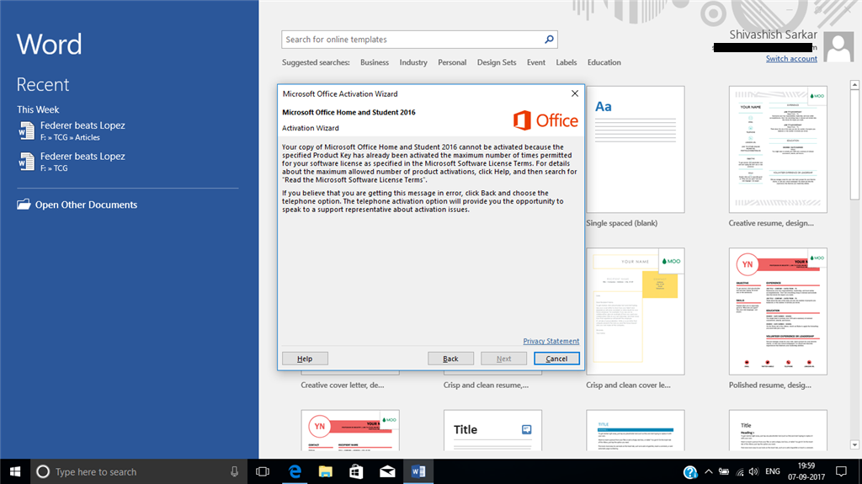862x484 pixels.
Task: Select the Labels suggested search
Action: point(567,62)
